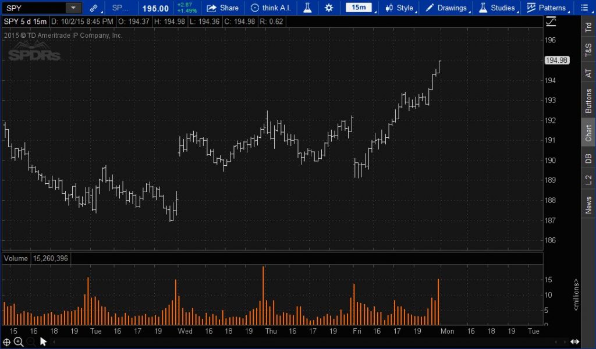The height and width of the screenshot is (349, 596).
Task: Switch to the T&S sidebar tab
Action: point(588,50)
